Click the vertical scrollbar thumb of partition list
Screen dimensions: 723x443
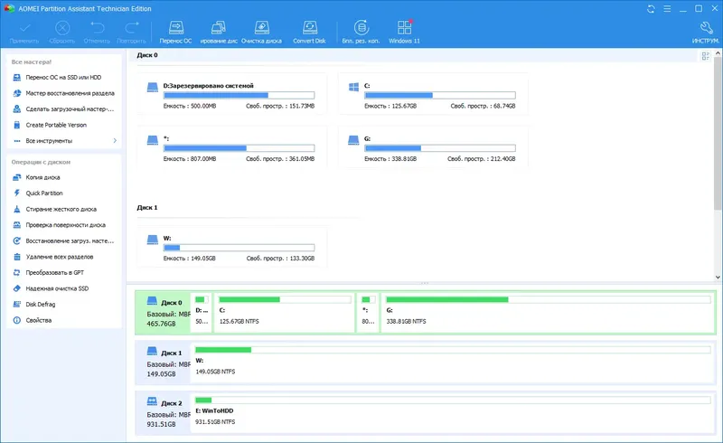click(x=718, y=133)
